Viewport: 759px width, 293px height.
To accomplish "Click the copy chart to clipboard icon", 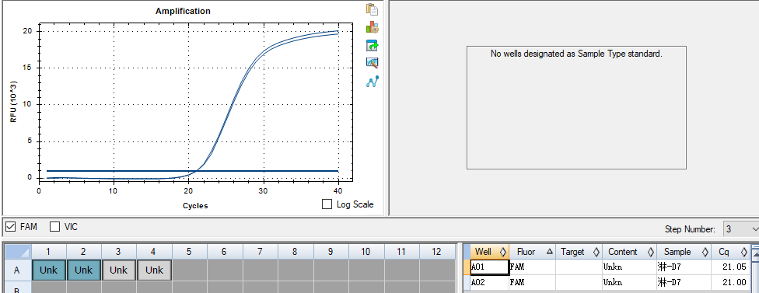I will coord(372,9).
